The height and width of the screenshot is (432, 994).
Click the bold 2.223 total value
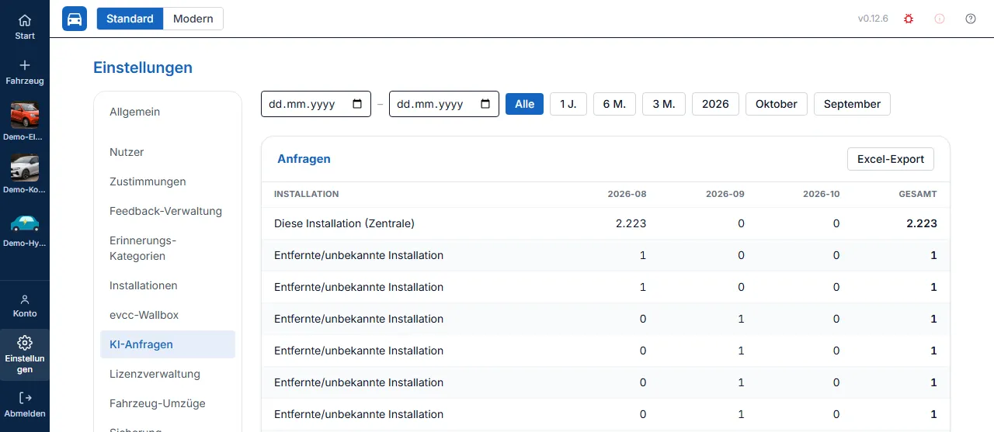tap(922, 223)
